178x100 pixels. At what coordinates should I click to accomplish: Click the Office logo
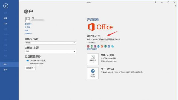coord(100,27)
